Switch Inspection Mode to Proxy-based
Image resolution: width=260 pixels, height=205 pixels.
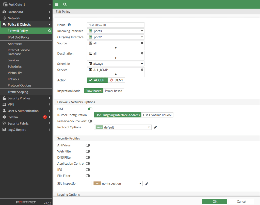pyautogui.click(x=113, y=90)
